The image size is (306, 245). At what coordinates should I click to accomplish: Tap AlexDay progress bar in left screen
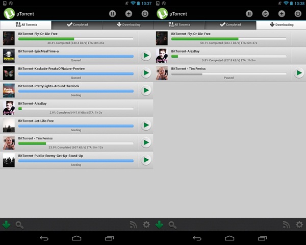76,108
